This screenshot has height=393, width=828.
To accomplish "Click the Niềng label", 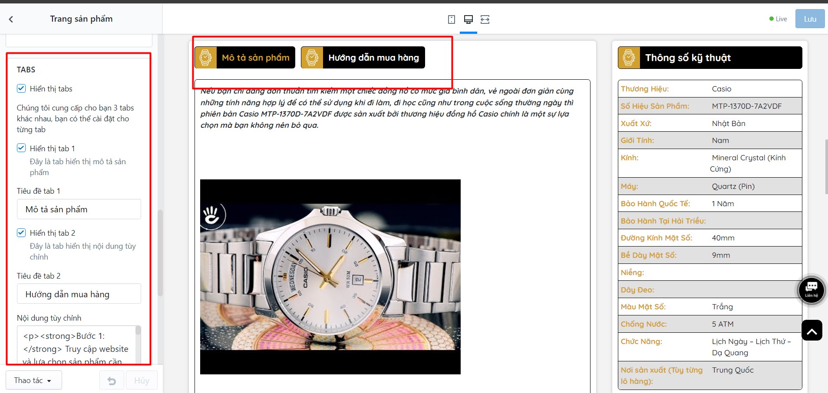I will pyautogui.click(x=632, y=273).
